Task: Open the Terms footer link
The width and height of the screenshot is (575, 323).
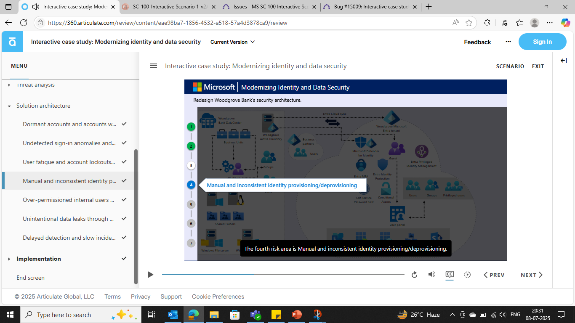Action: pyautogui.click(x=112, y=297)
